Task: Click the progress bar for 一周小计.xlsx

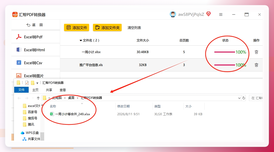Action: pyautogui.click(x=225, y=52)
